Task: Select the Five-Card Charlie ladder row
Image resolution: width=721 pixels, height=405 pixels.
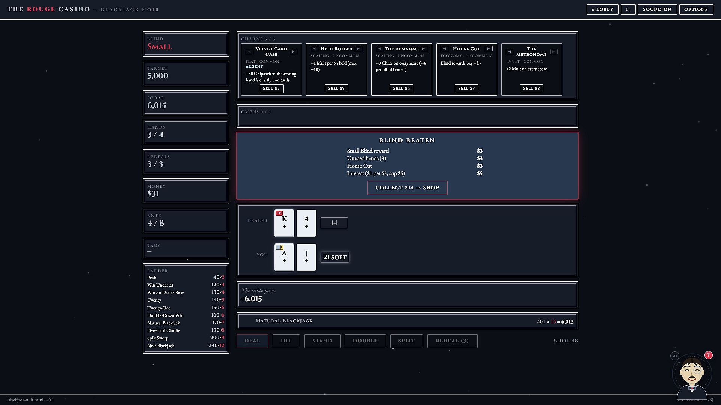Action: point(186,330)
